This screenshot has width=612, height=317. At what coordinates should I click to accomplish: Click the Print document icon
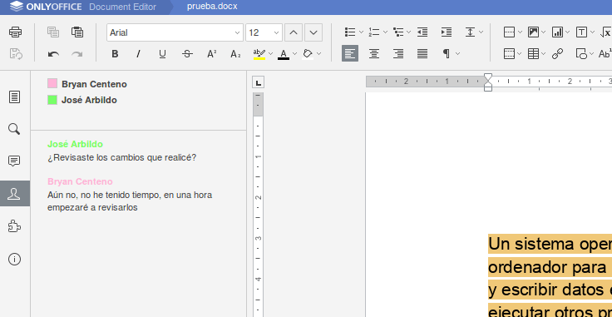[x=15, y=32]
